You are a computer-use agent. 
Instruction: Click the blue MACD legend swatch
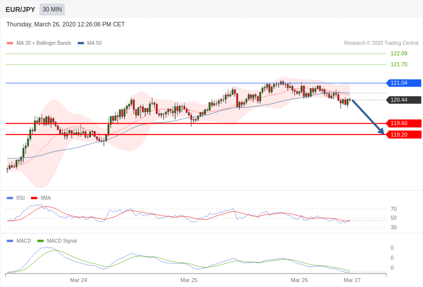pyautogui.click(x=10, y=241)
